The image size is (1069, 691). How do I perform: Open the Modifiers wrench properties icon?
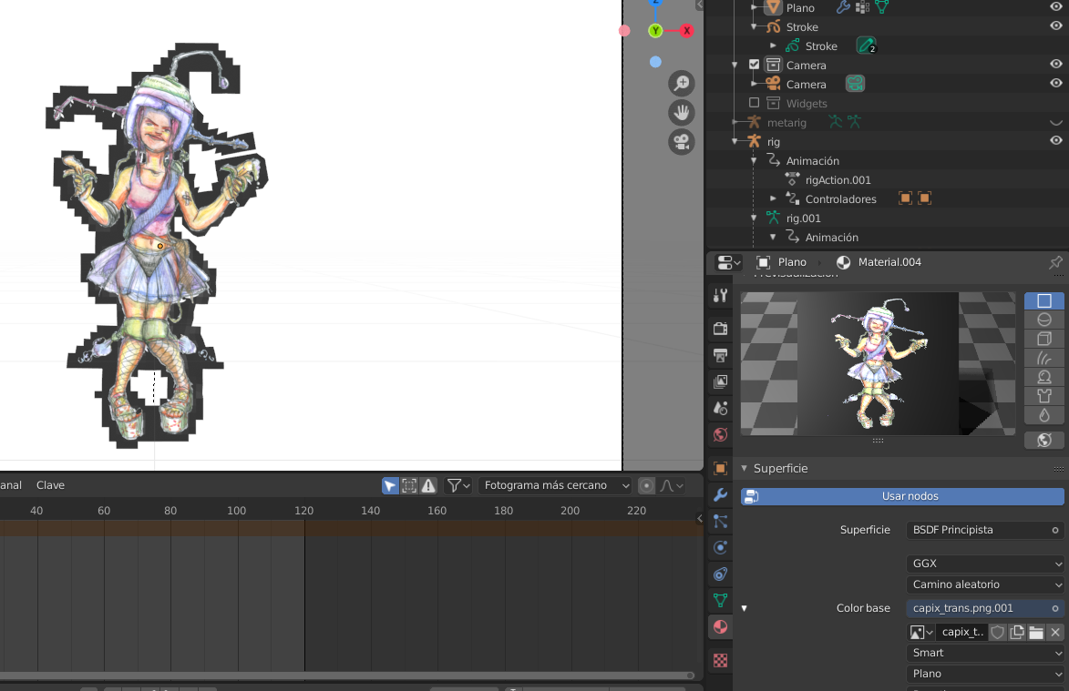pyautogui.click(x=720, y=495)
